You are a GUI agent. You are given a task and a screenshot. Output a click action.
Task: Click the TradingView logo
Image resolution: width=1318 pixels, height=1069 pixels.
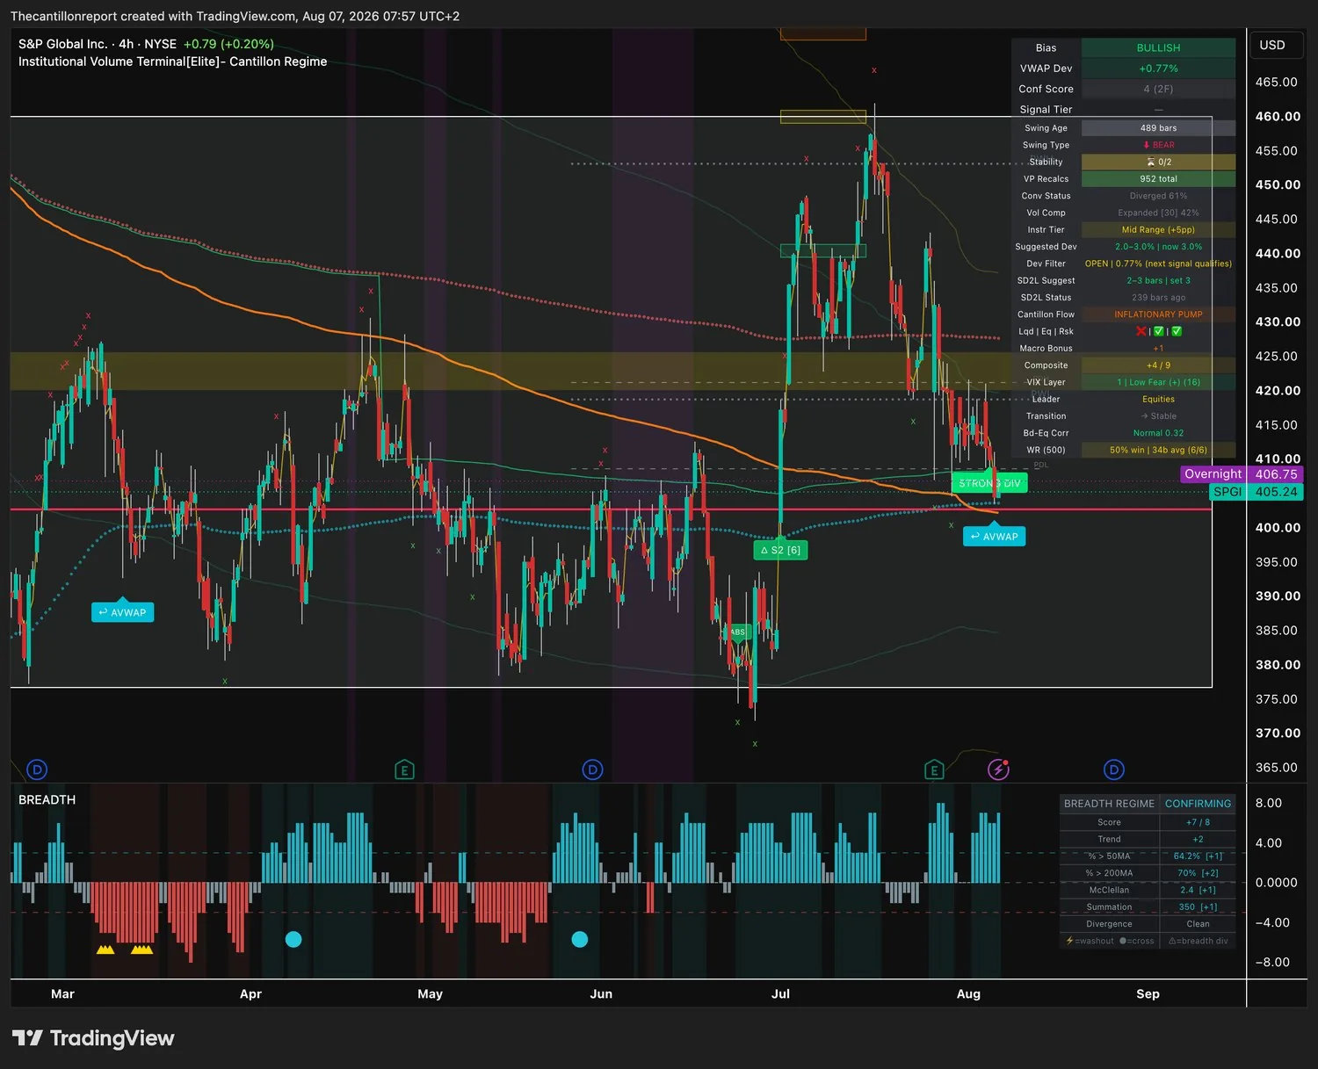[93, 1038]
